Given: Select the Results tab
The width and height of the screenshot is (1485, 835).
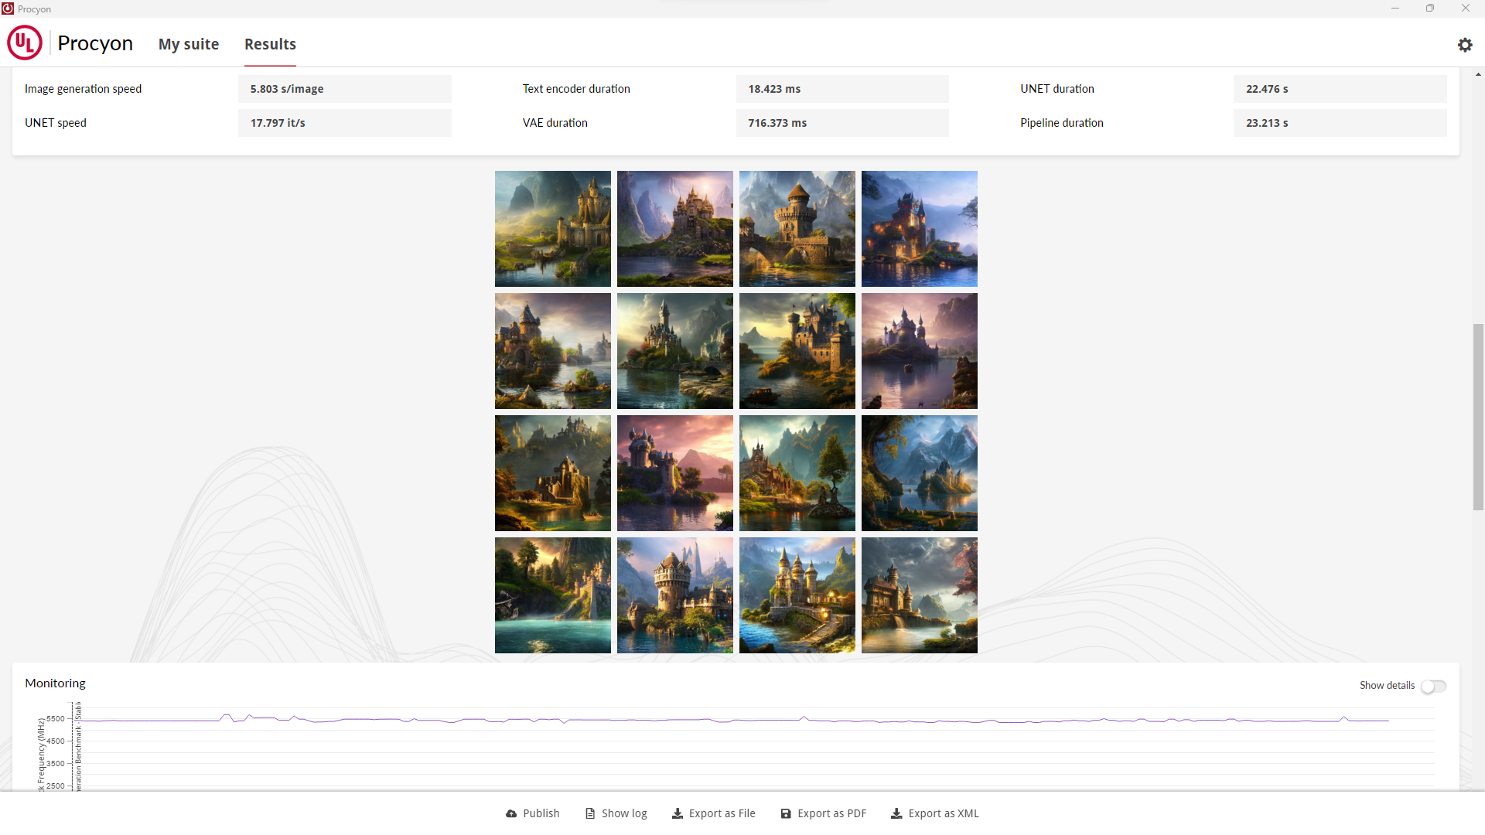Looking at the screenshot, I should pos(270,44).
